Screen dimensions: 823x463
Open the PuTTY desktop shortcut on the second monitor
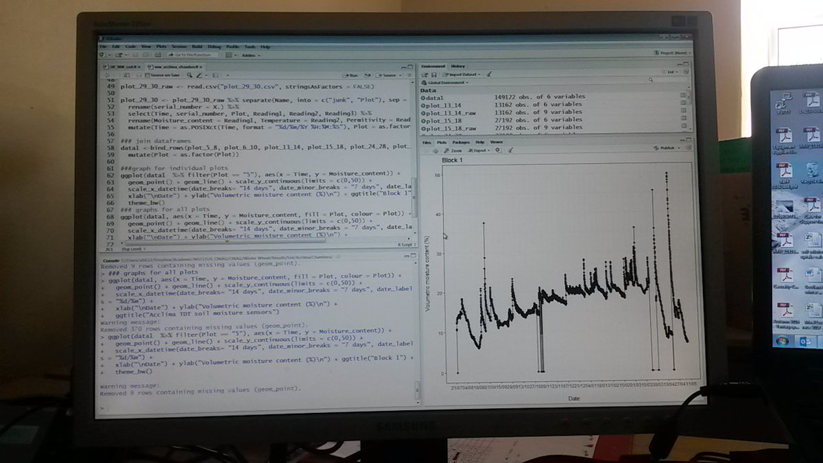[784, 104]
